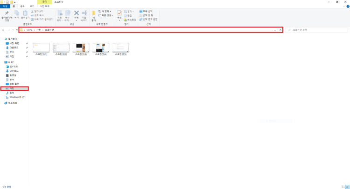This screenshot has width=350, height=189.
Task: Click 내 PC in the address breadcrumb
Action: 29,30
